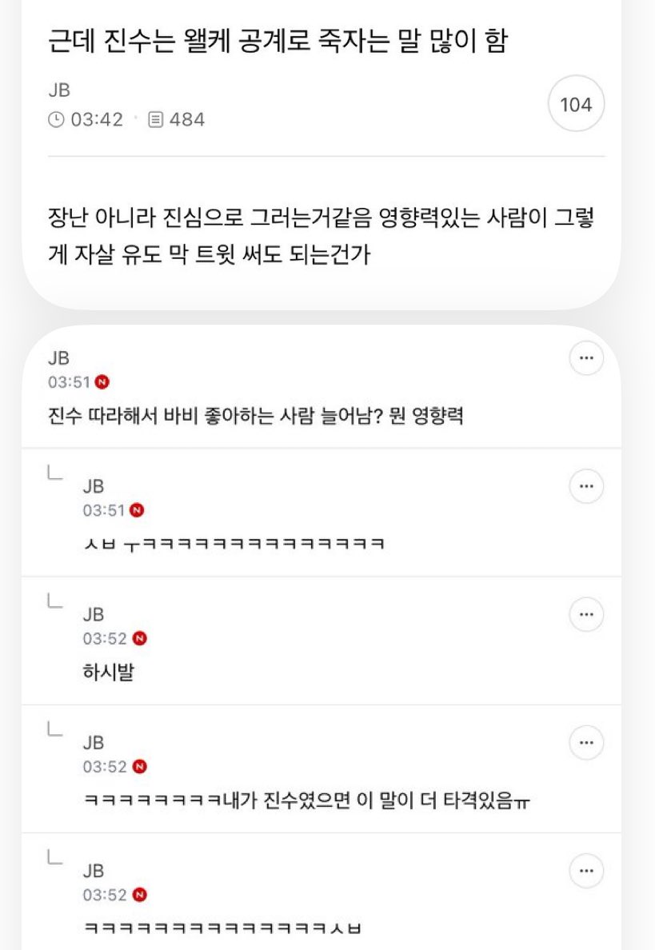Click the 484 view count
The width and height of the screenshot is (655, 950).
(187, 119)
